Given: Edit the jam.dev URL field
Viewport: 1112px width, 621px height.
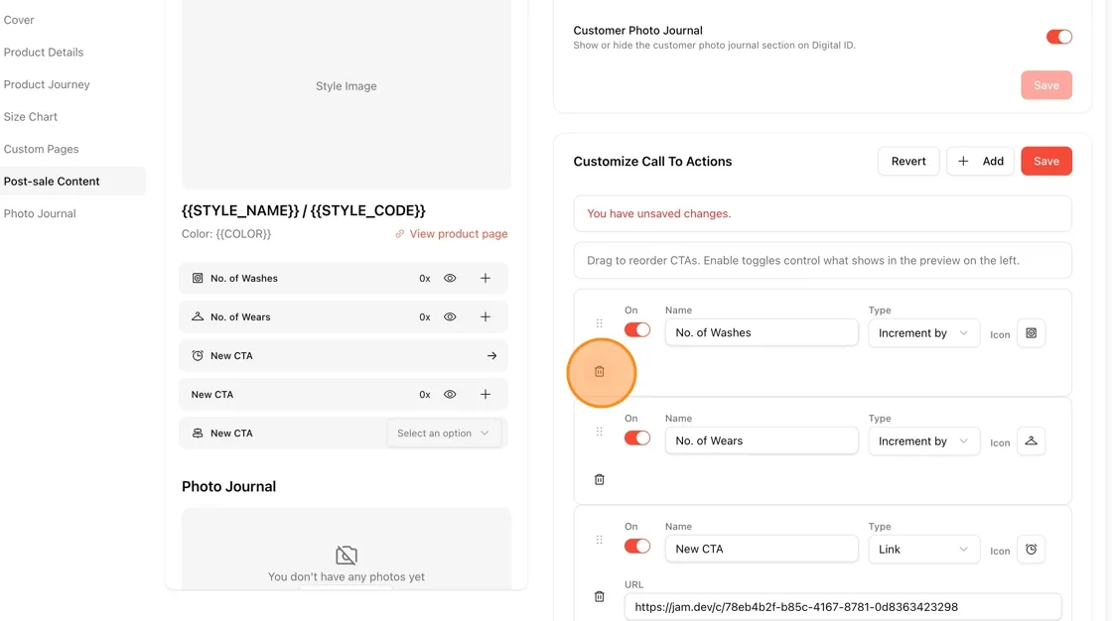Looking at the screenshot, I should [843, 607].
